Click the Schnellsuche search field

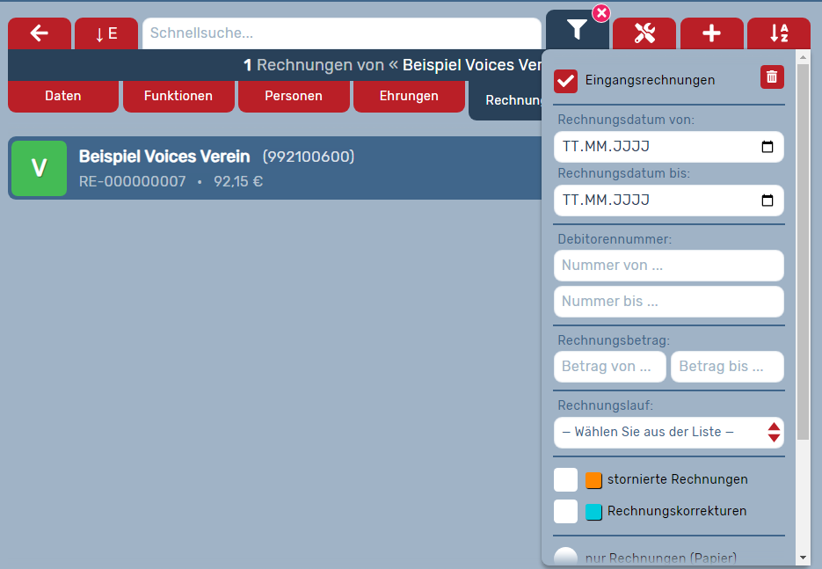pyautogui.click(x=341, y=33)
